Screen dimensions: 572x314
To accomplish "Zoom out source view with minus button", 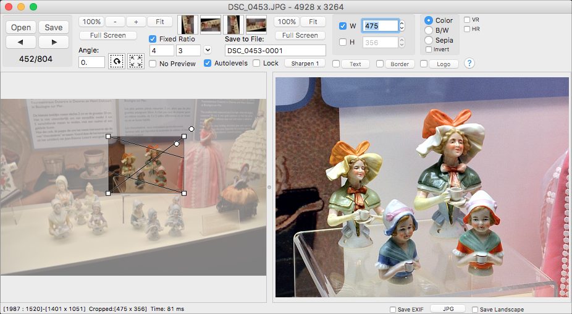I will pyautogui.click(x=115, y=22).
